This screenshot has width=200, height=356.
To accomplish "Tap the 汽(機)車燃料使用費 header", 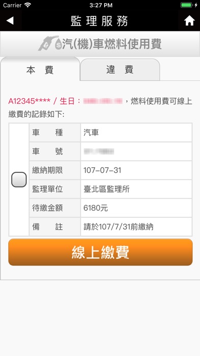I will pyautogui.click(x=112, y=44).
